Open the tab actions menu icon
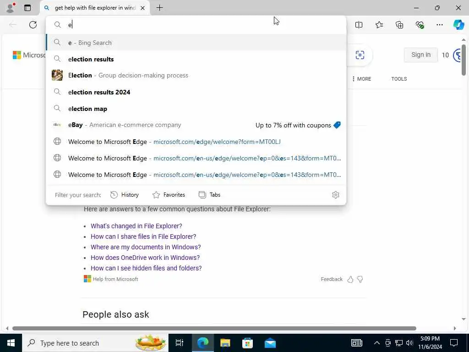 coord(27,8)
